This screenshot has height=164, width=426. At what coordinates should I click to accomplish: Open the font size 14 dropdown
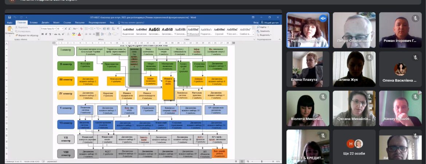point(63,29)
